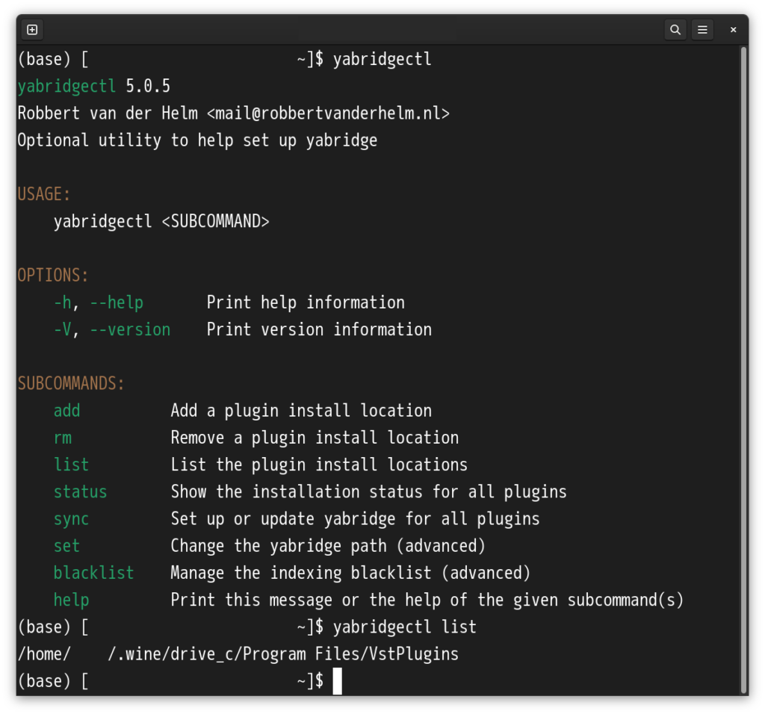Viewport: 765px width, 714px height.
Task: Click 'Optional utility to help set up yabridge'
Action: (x=197, y=140)
